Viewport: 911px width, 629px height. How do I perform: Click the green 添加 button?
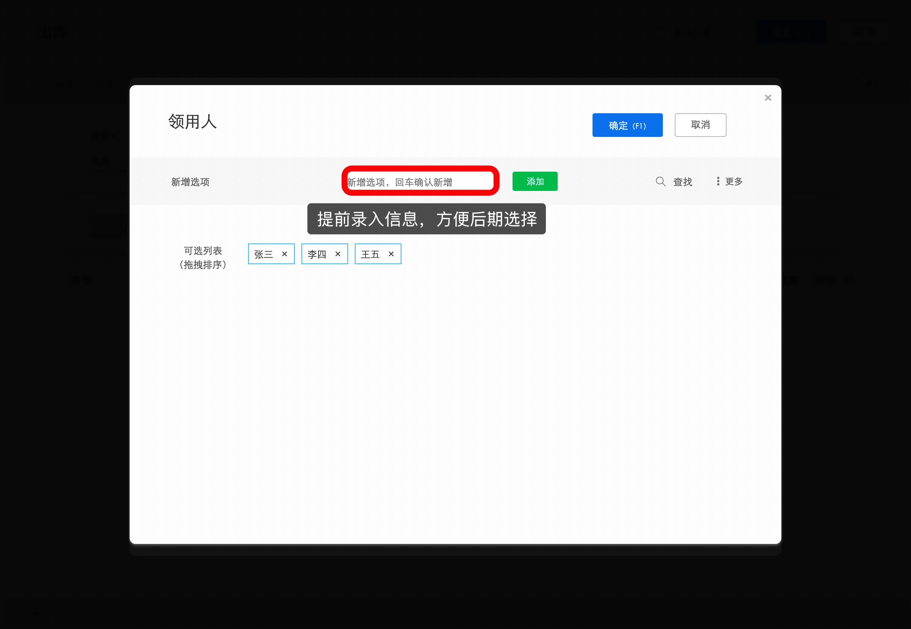(x=535, y=181)
